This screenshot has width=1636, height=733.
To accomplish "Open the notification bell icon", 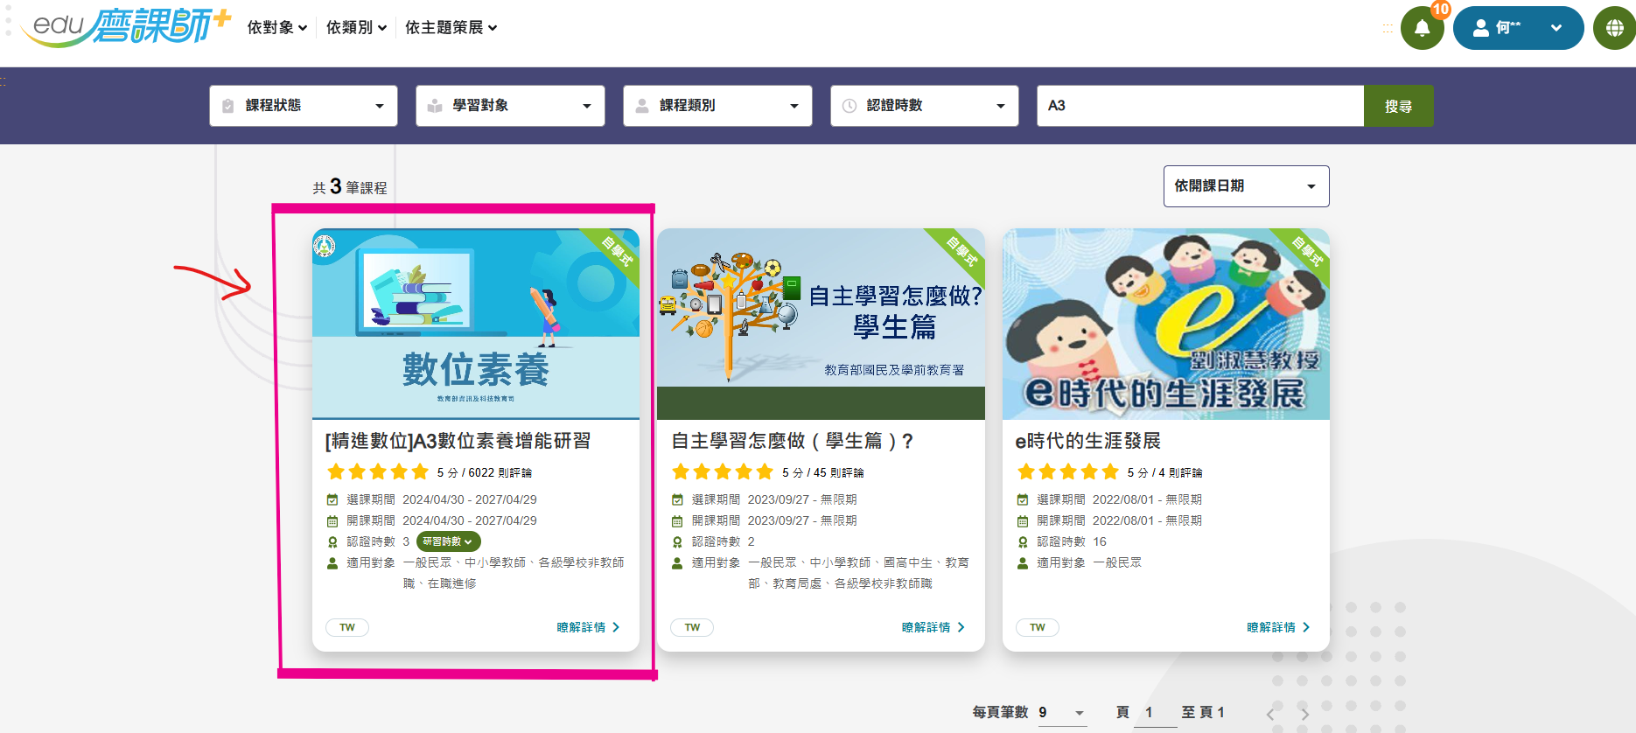I will click(x=1422, y=28).
